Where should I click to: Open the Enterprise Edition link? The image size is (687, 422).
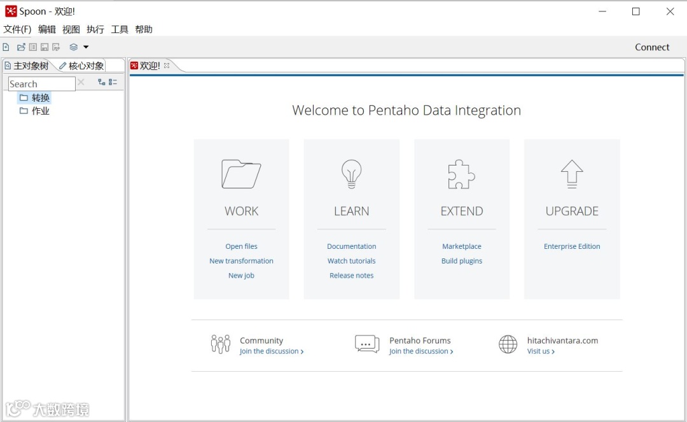point(572,246)
